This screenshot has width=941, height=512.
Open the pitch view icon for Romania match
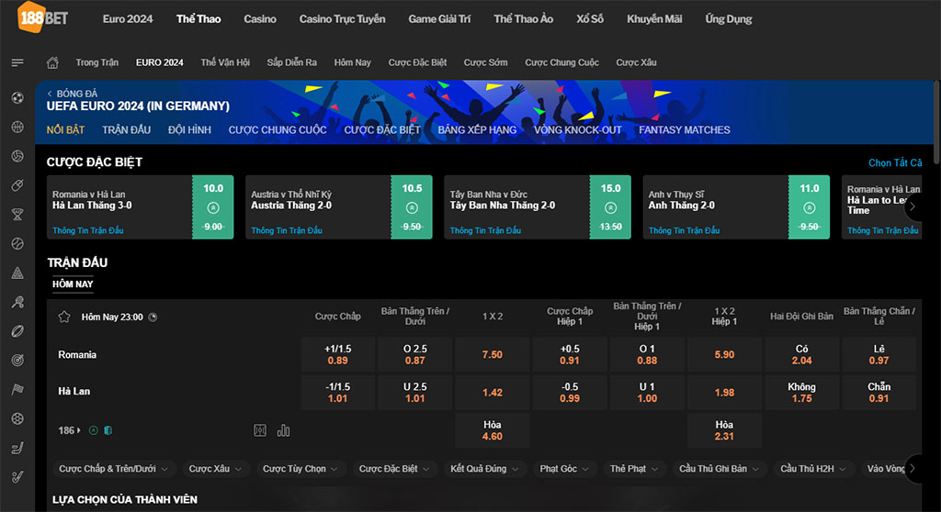[260, 429]
